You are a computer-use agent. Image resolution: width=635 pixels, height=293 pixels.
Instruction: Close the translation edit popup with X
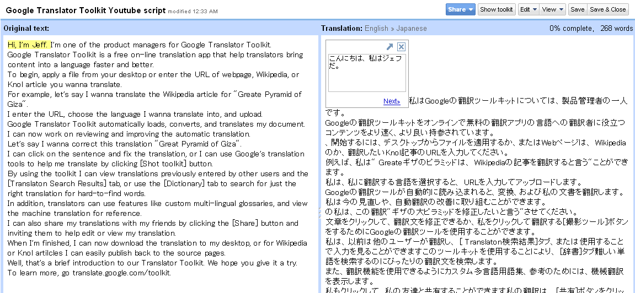click(401, 46)
